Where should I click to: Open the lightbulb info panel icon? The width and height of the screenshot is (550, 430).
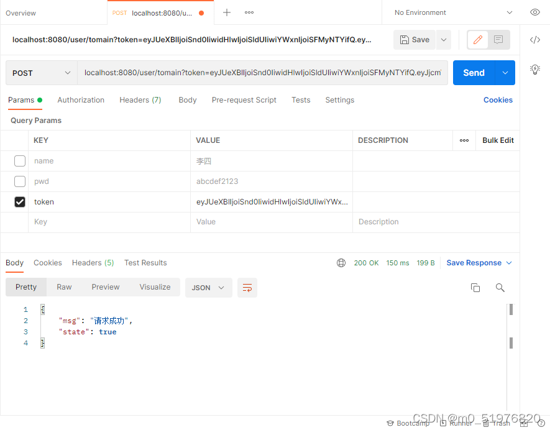click(534, 69)
